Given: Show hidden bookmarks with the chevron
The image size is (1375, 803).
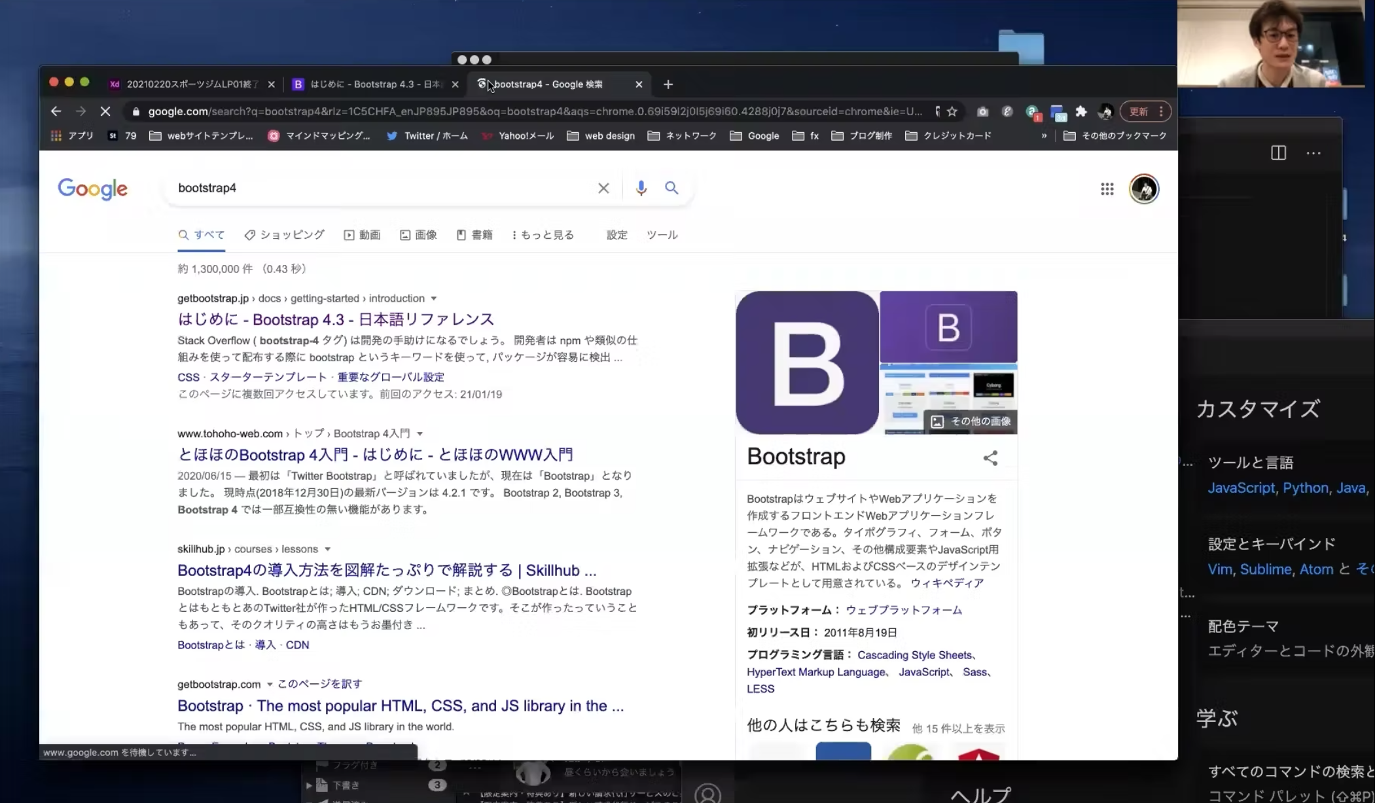Looking at the screenshot, I should click(1044, 135).
